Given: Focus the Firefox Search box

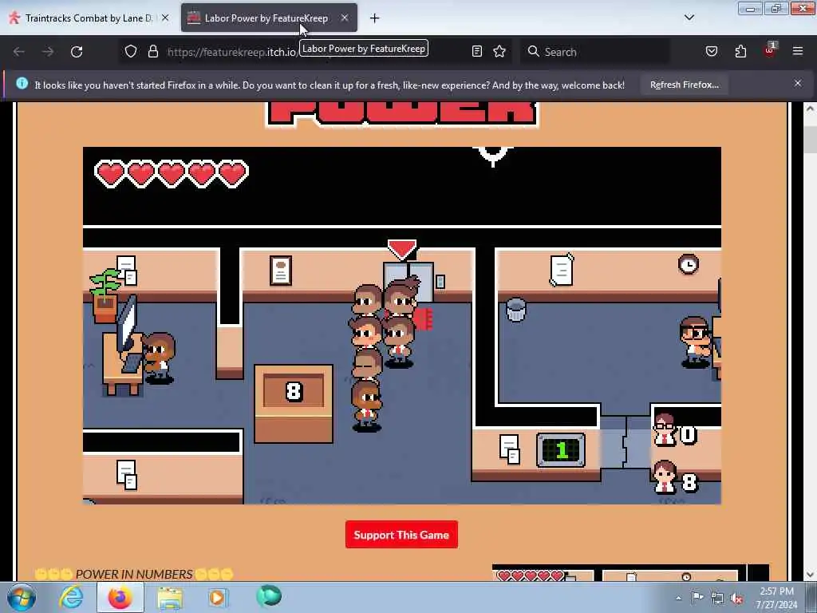Looking at the screenshot, I should 594,52.
